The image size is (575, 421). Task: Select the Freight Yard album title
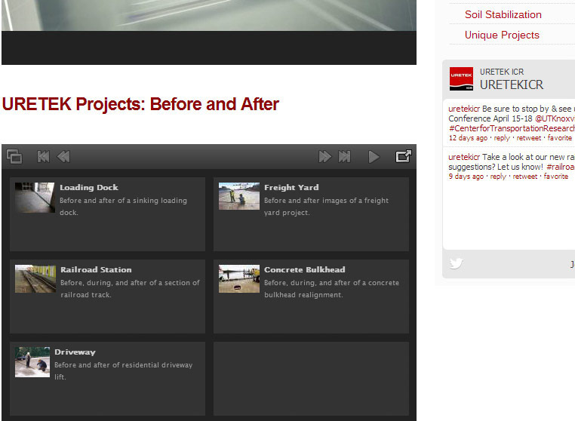point(291,187)
